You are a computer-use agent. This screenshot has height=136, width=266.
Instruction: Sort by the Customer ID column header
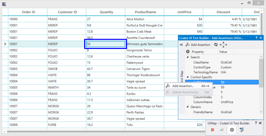point(66,12)
